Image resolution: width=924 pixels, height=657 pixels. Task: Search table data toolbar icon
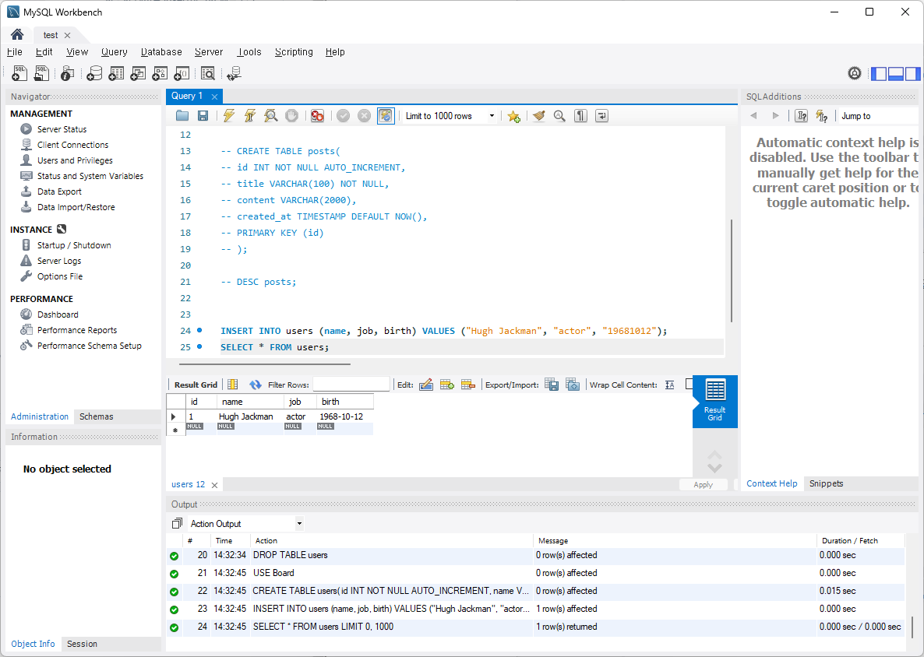tap(207, 73)
